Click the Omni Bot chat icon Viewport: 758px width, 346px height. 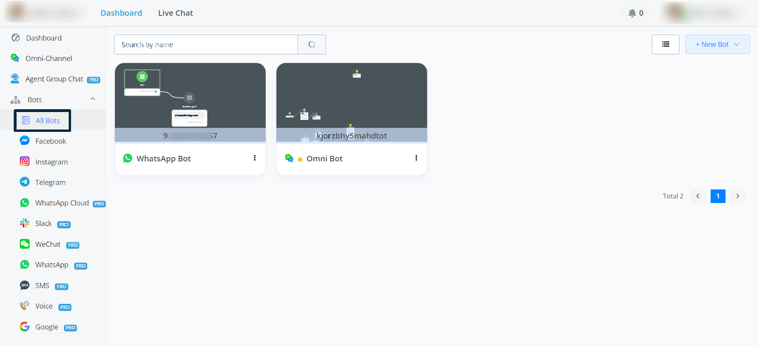click(289, 158)
